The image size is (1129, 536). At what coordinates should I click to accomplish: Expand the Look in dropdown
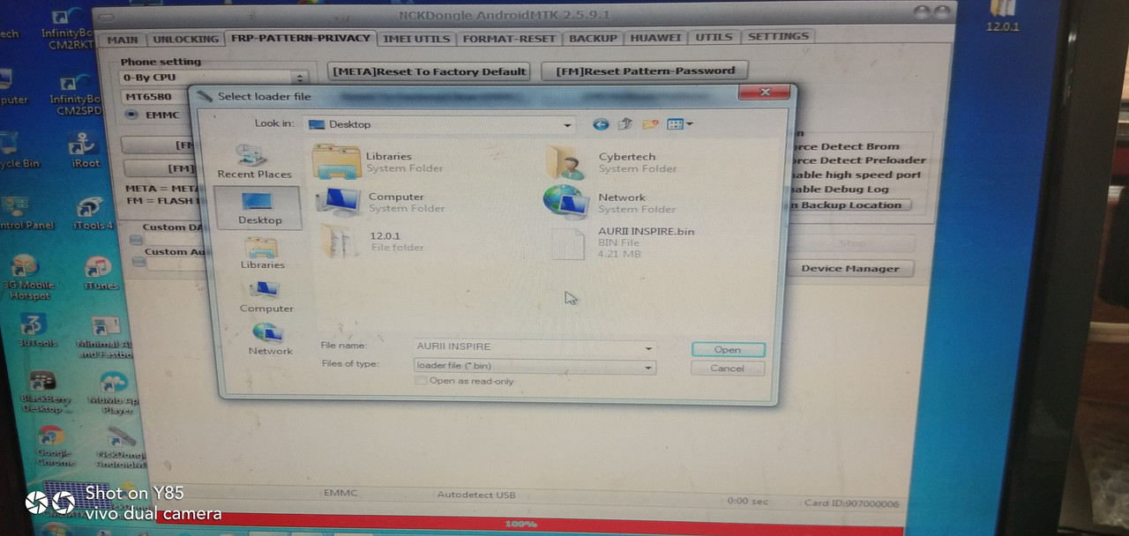click(x=567, y=124)
